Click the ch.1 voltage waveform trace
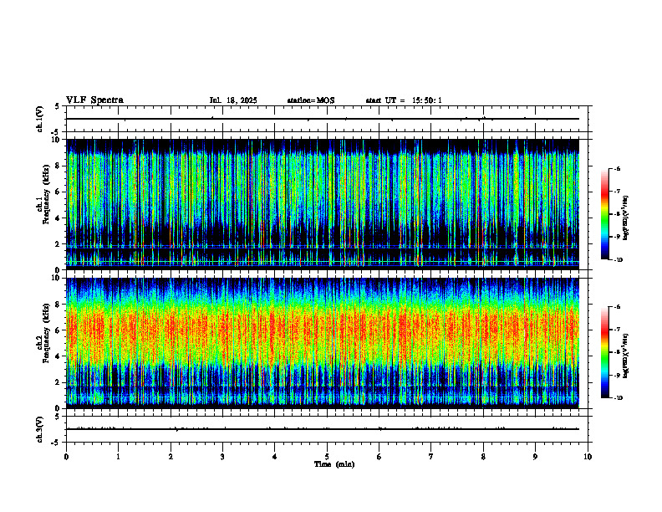Image resolution: width=662 pixels, height=512 pixels. click(x=323, y=119)
